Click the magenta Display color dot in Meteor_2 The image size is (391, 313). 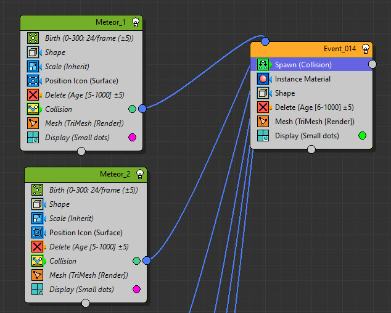137,290
